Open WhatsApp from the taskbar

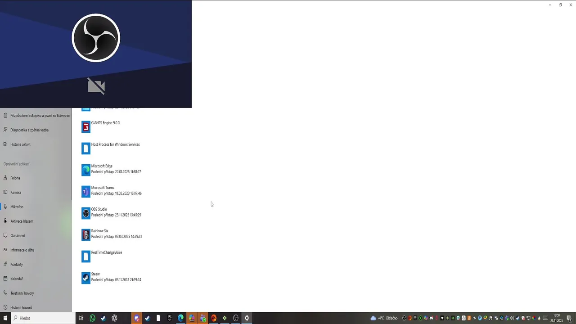(92, 318)
